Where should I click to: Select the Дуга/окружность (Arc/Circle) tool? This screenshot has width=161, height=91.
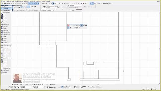tap(6, 58)
